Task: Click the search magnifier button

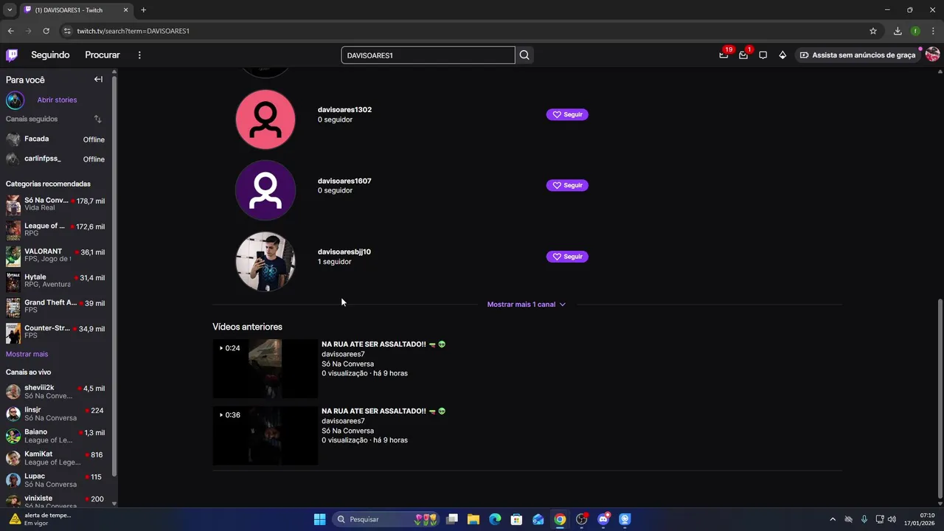Action: [524, 55]
